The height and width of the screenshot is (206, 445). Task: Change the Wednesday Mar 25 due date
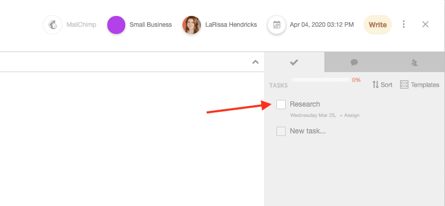(x=313, y=115)
